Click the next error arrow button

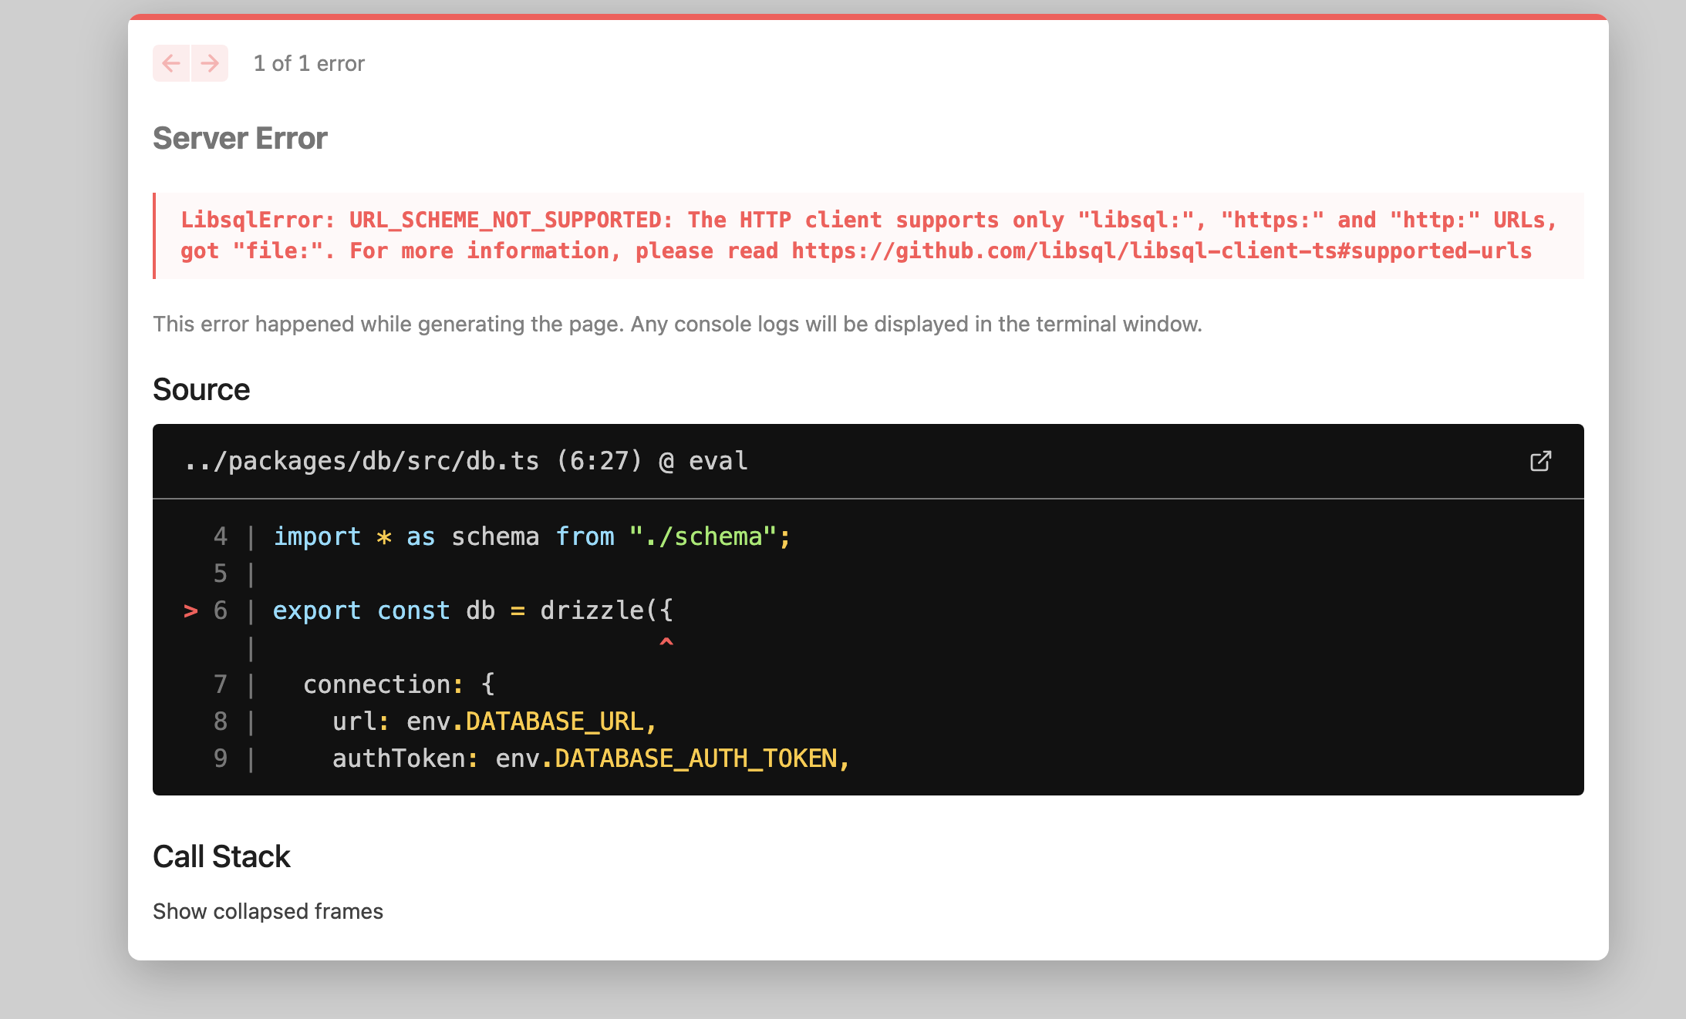tap(209, 63)
